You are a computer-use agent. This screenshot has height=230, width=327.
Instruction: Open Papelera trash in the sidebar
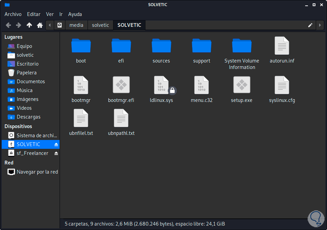31,73
